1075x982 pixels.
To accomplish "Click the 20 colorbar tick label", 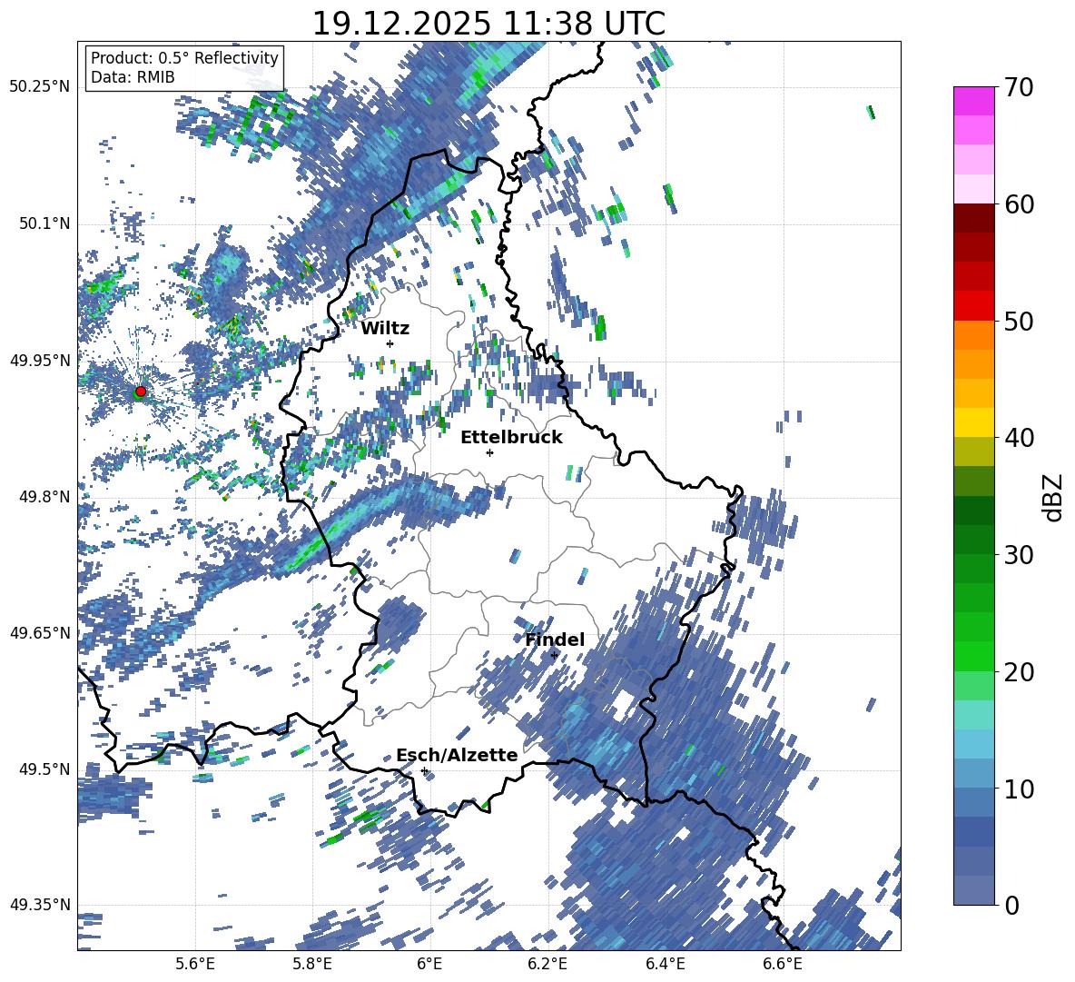I will tap(1019, 672).
